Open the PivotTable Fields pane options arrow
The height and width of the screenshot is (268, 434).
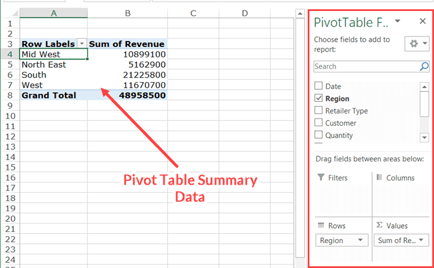pos(397,21)
